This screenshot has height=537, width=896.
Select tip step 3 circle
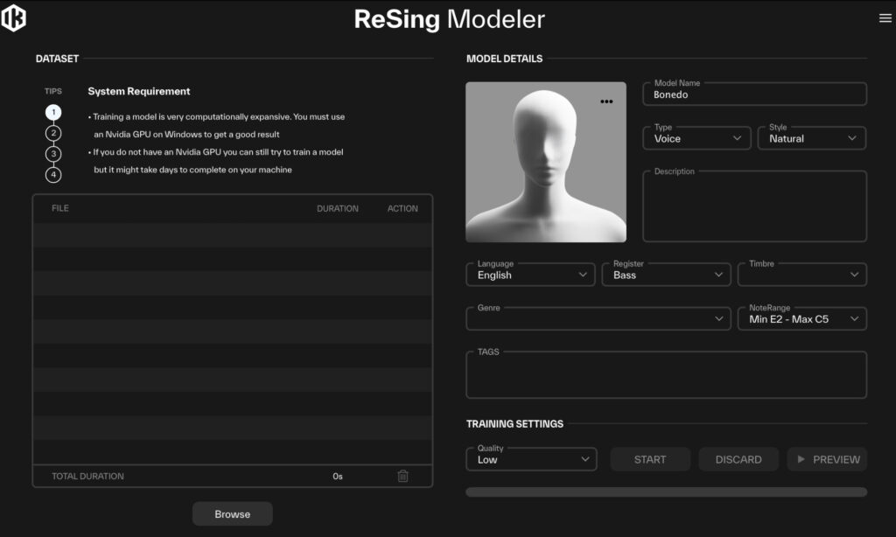(x=52, y=154)
